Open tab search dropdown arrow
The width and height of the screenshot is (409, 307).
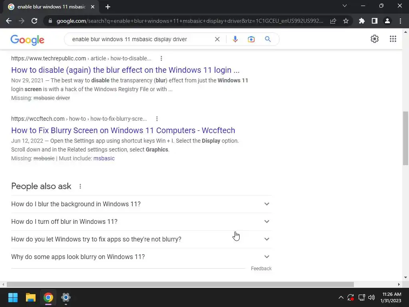345,6
